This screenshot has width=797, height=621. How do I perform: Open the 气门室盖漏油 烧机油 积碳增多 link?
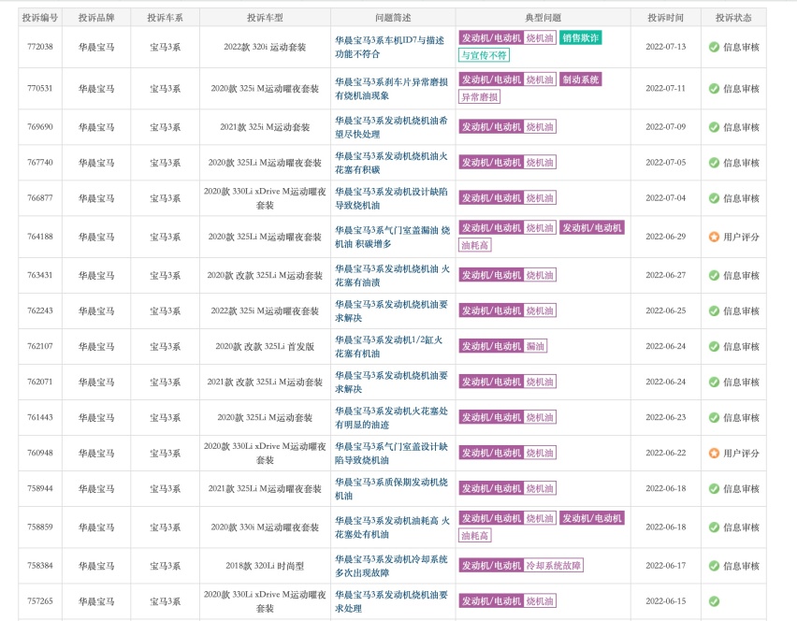[x=392, y=237]
